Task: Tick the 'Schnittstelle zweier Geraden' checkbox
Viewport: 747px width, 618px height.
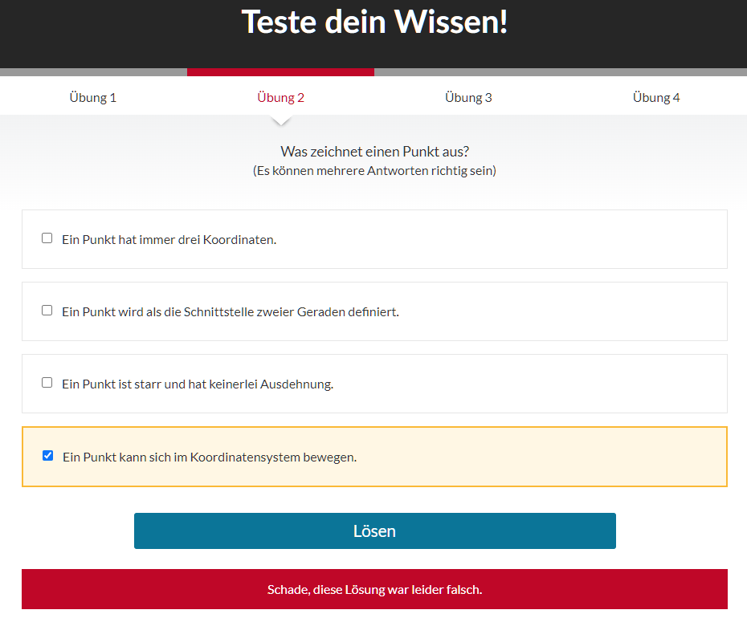Action: coord(47,311)
